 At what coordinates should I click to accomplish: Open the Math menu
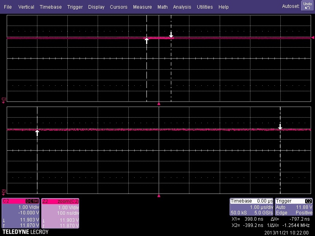(x=163, y=7)
